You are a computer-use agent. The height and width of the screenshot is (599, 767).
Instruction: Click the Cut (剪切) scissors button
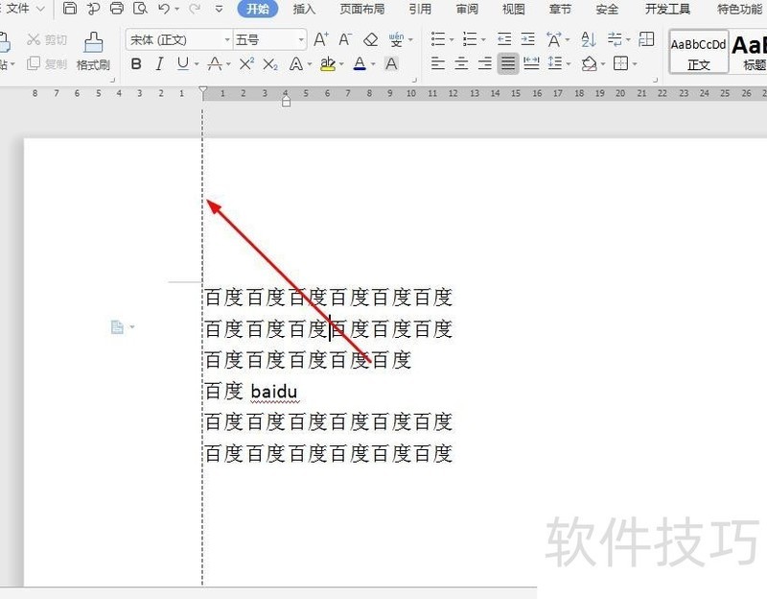pos(46,39)
